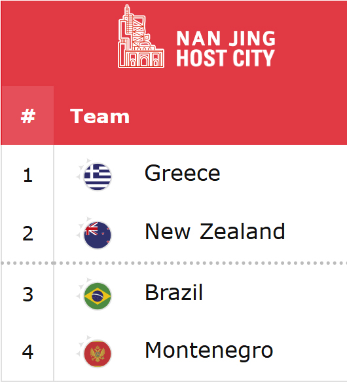Click rank number 1

(27, 176)
